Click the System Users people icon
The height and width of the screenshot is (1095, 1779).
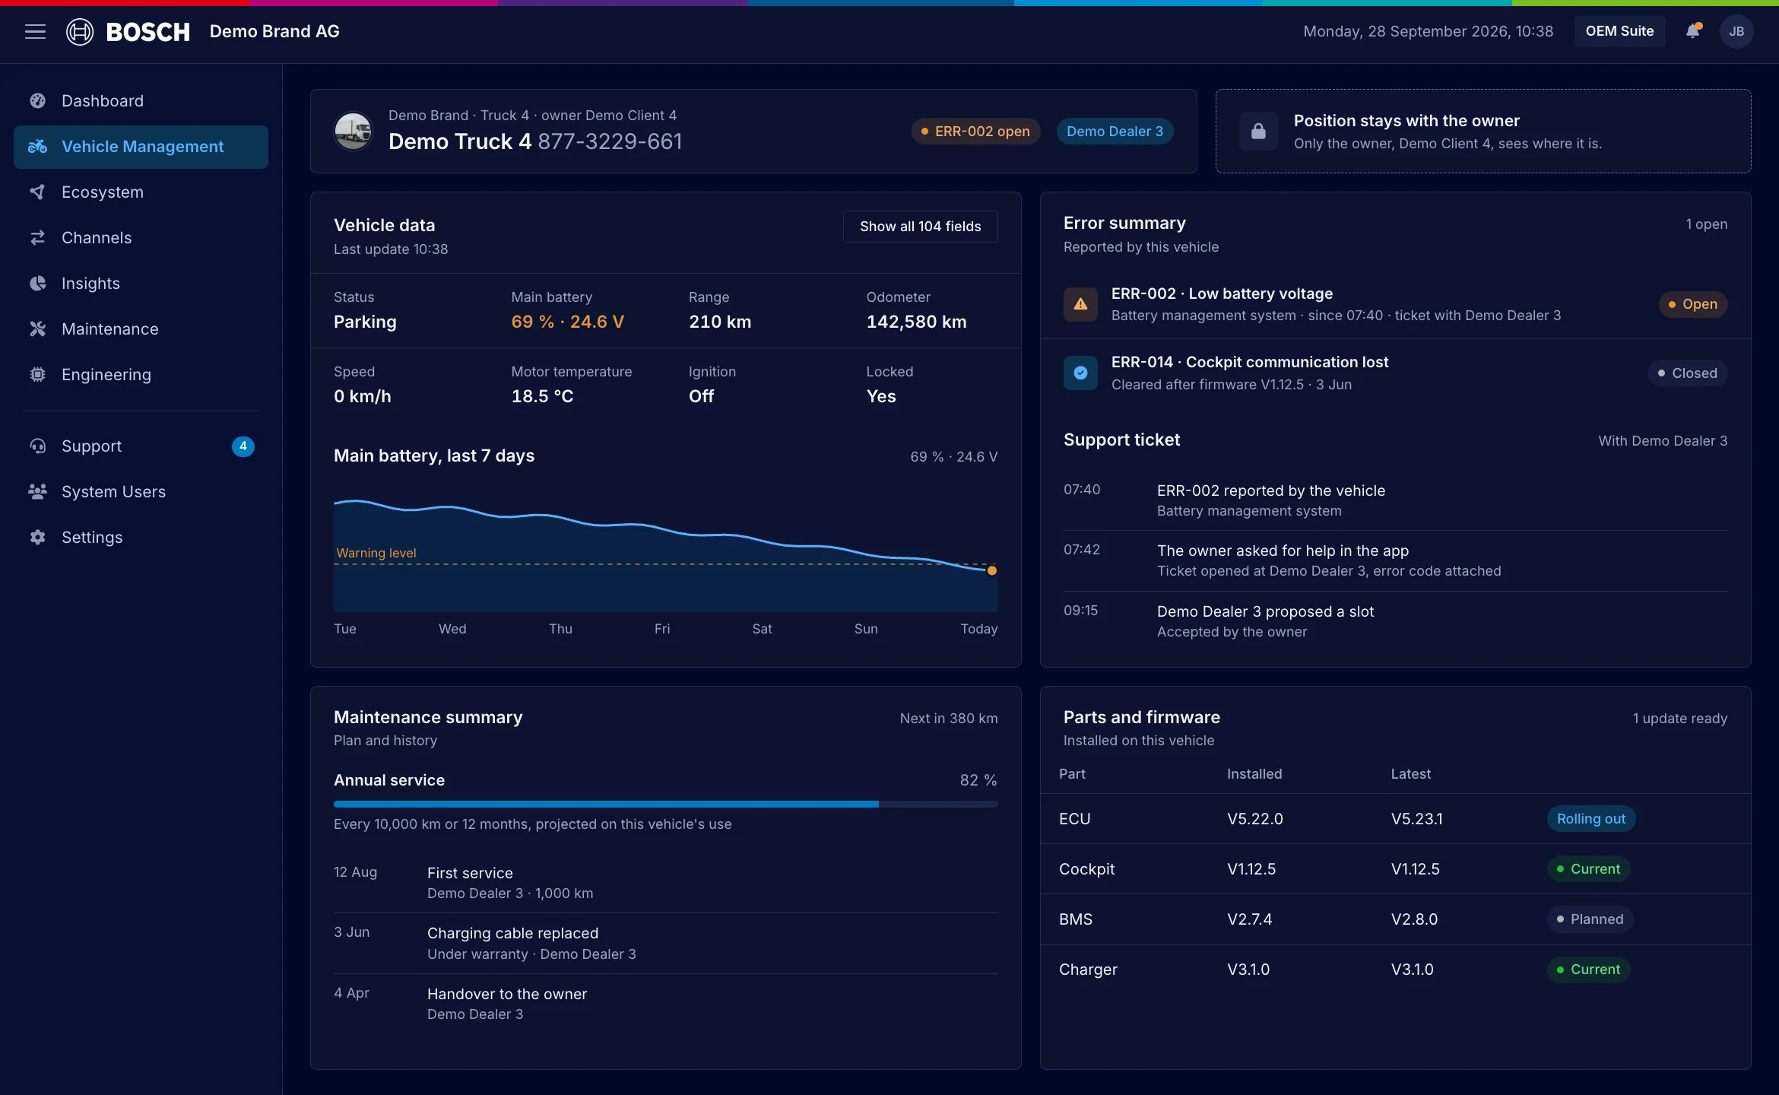tap(38, 491)
